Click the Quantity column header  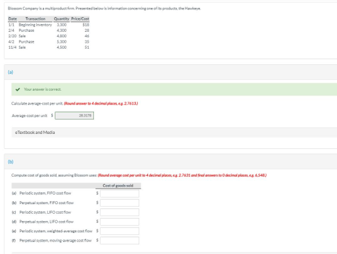pos(61,19)
